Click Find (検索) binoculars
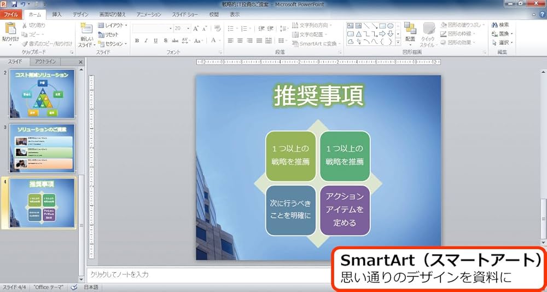This screenshot has width=547, height=292. tap(501, 25)
